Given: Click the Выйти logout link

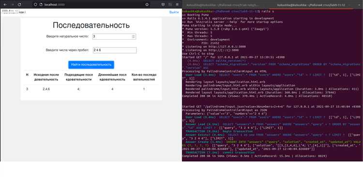Looking at the screenshot, I should point(174,12).
